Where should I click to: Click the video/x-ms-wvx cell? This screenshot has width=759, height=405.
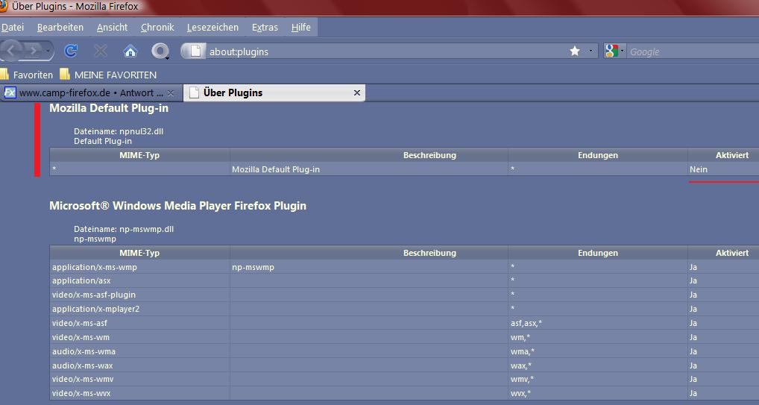[140, 393]
